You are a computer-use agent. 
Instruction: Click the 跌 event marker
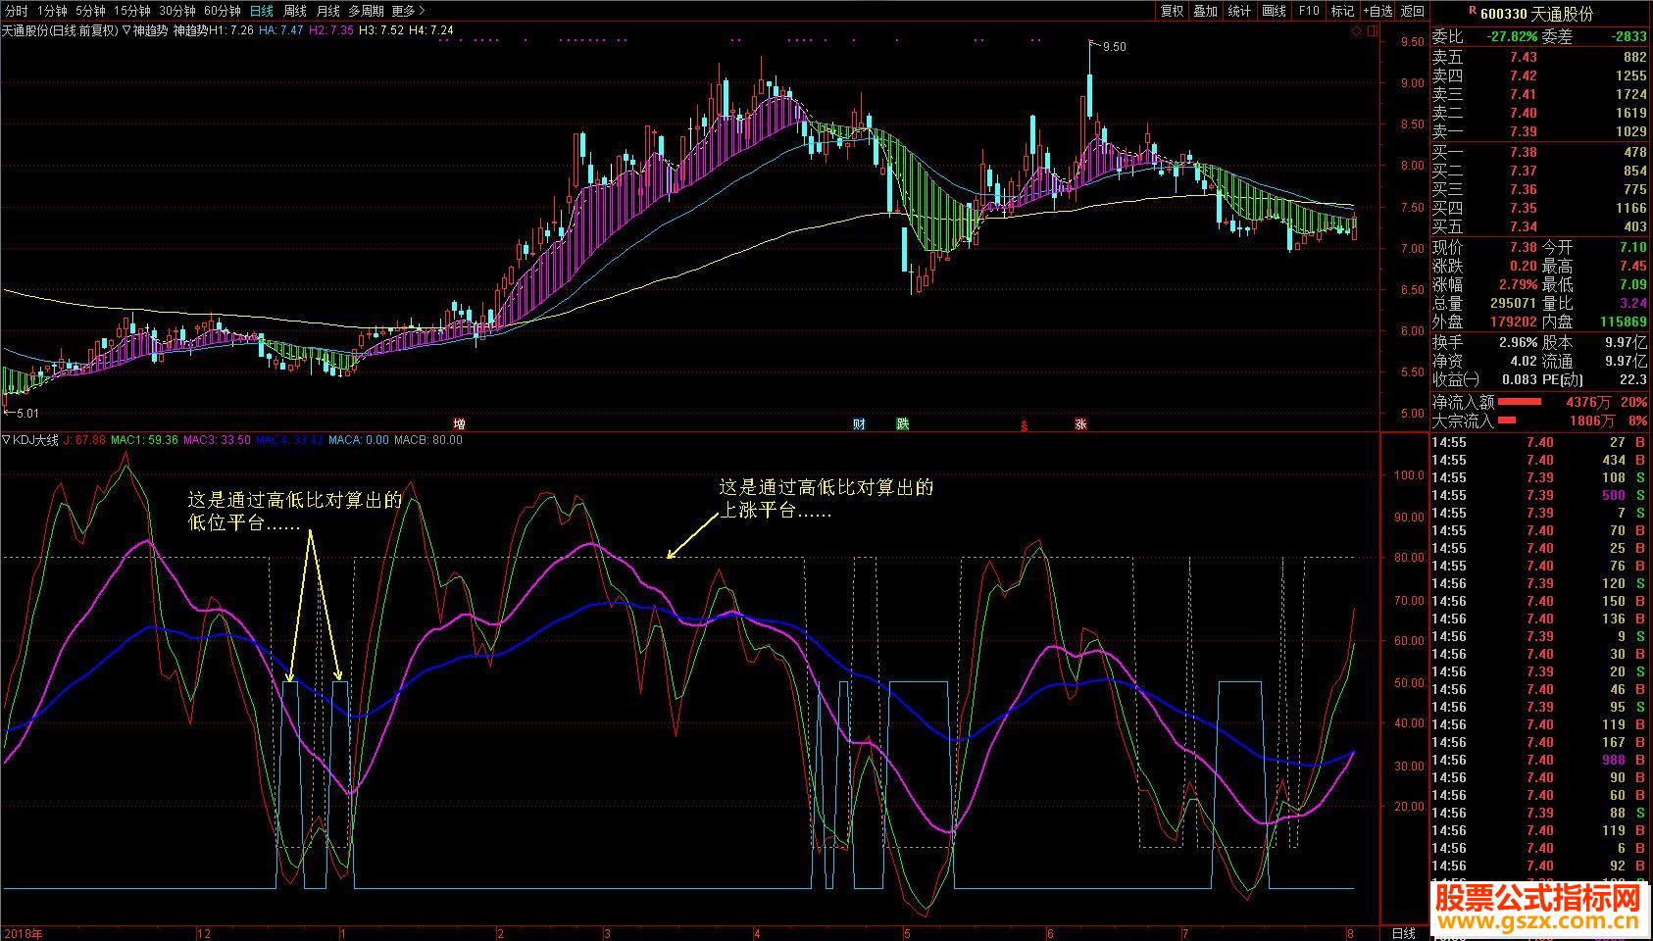[902, 423]
